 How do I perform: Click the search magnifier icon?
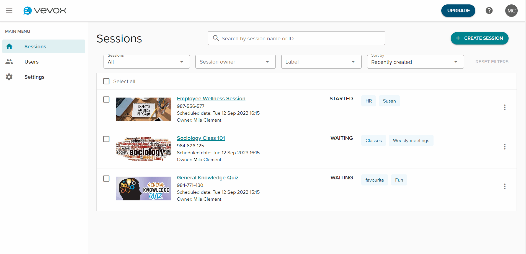coord(216,38)
